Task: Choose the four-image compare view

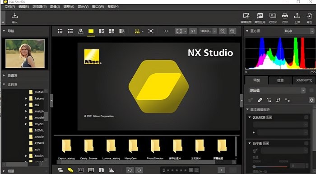Action: coord(112,31)
